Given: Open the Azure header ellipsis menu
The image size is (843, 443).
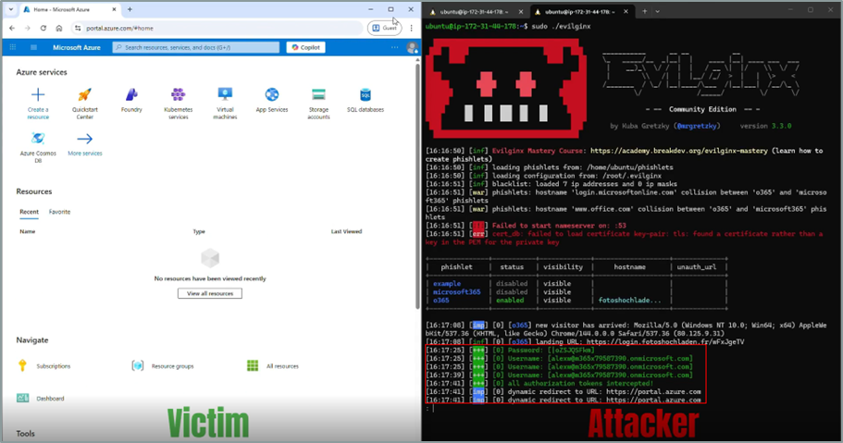Looking at the screenshot, I should 394,47.
